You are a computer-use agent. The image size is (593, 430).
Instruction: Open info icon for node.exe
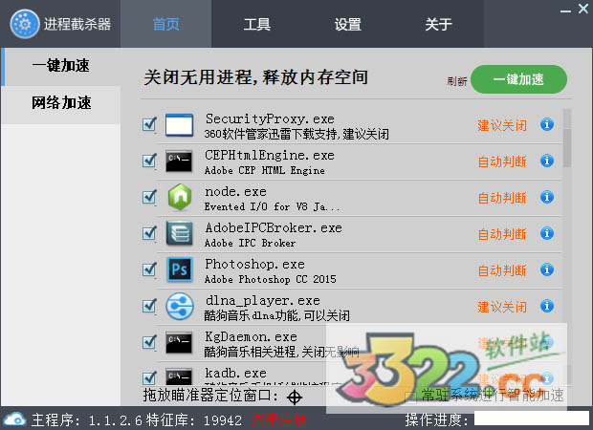547,197
